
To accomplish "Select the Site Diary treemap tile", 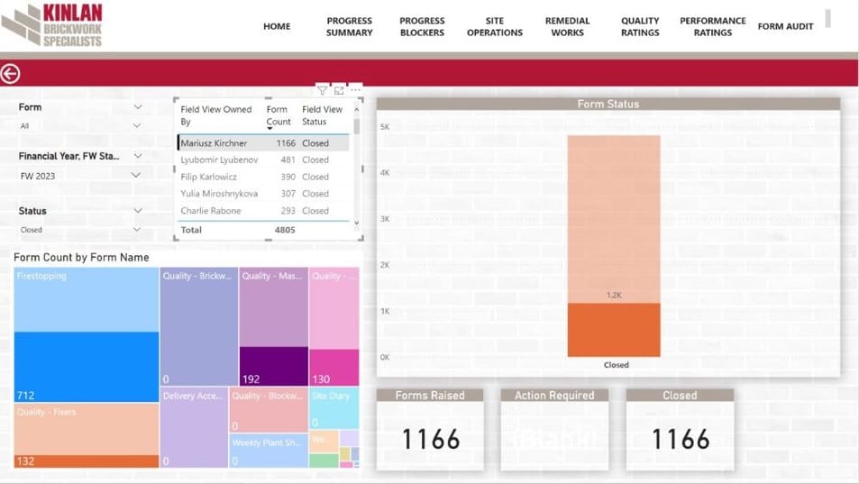I will pos(334,408).
